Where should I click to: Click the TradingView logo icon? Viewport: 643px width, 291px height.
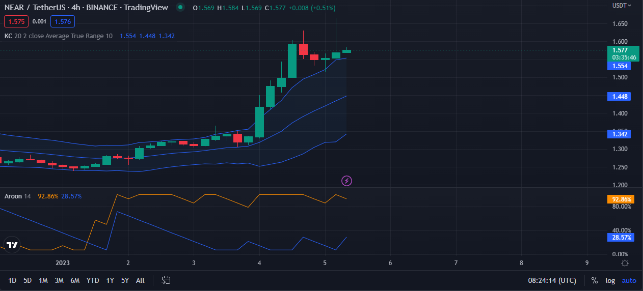[12, 245]
